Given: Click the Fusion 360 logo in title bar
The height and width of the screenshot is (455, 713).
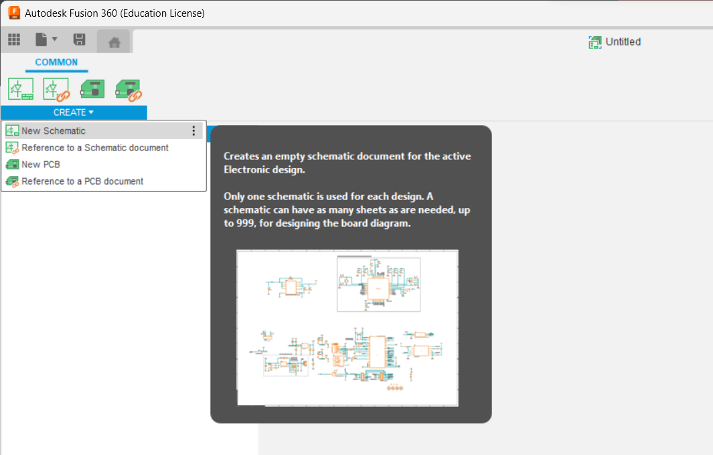Looking at the screenshot, I should point(13,13).
